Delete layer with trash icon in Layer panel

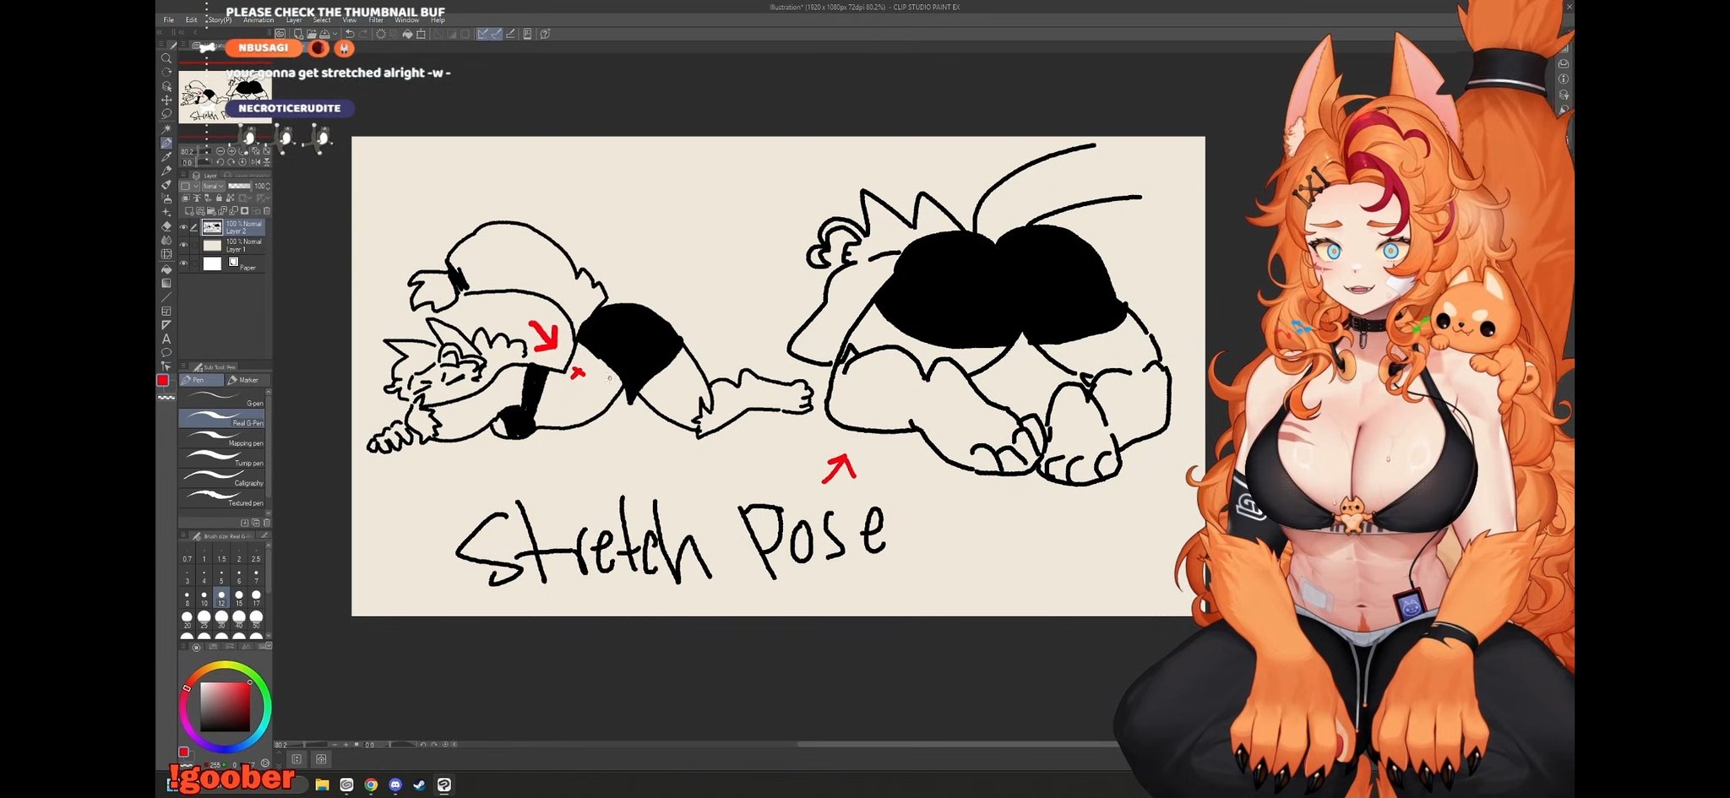[x=267, y=211]
